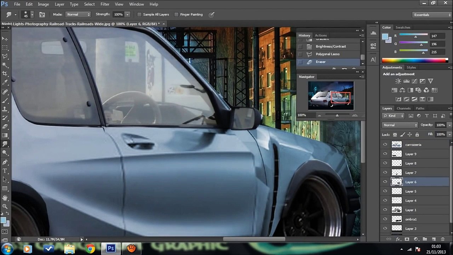Select the Gradient tool

point(5,135)
